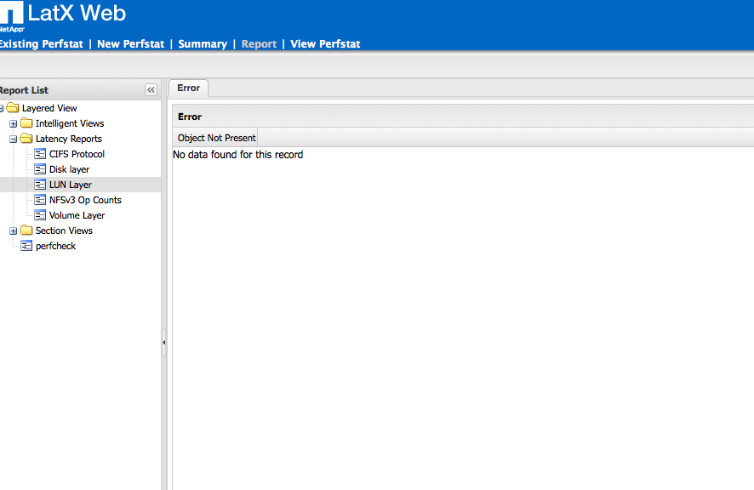Click the Error panel title

190,117
